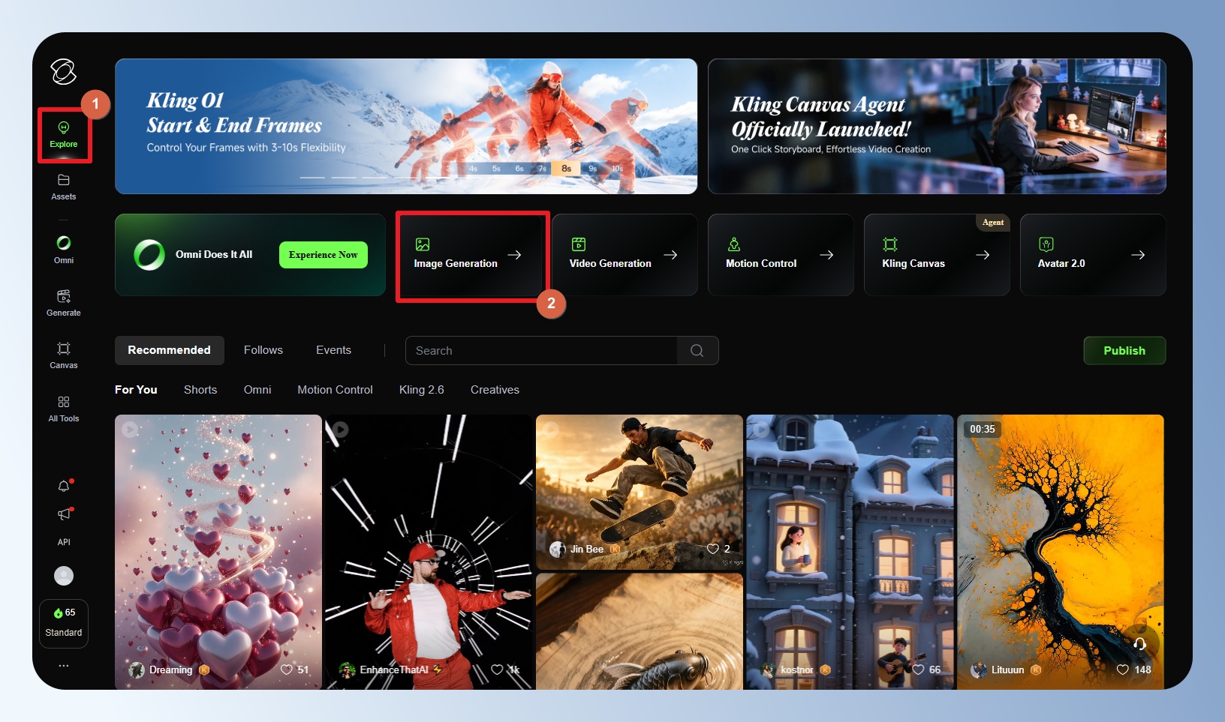Open All Tools grid icon
Image resolution: width=1225 pixels, height=722 pixels.
click(x=64, y=408)
